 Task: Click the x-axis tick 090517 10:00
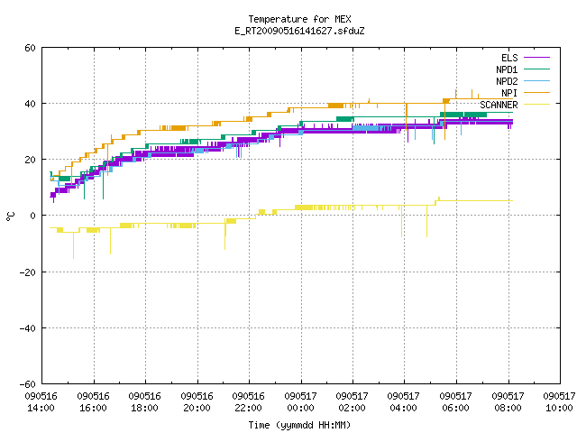click(x=559, y=402)
